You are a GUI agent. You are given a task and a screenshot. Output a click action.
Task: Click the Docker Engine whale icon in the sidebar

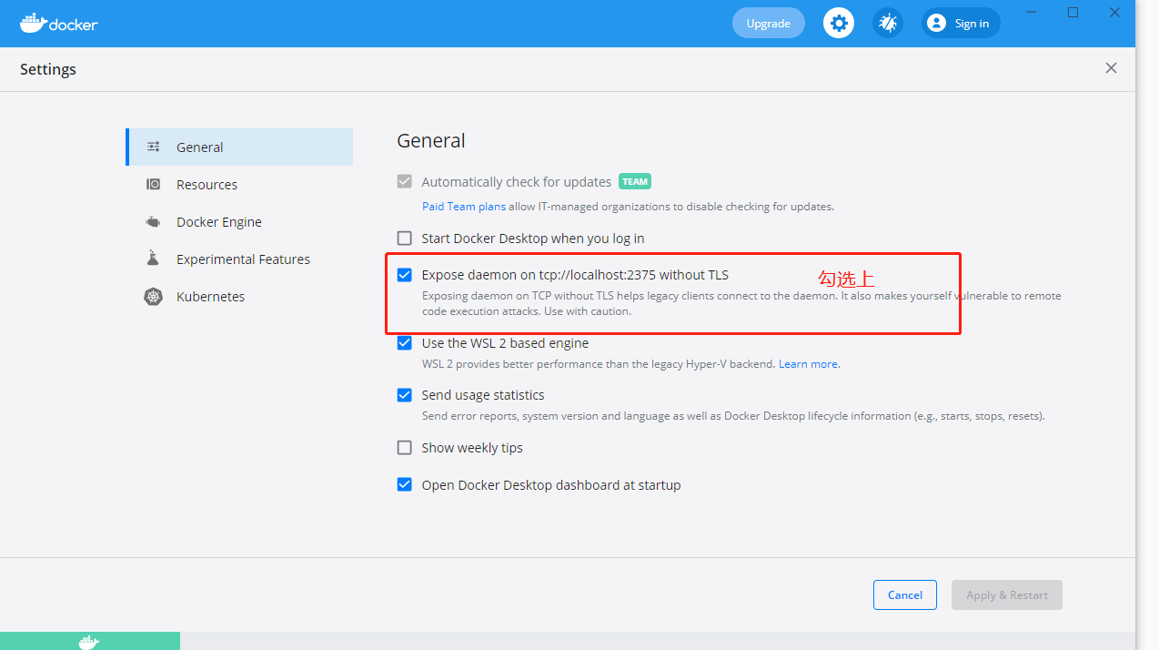coord(154,221)
